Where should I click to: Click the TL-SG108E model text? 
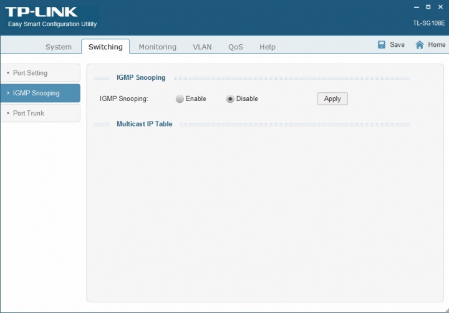428,23
